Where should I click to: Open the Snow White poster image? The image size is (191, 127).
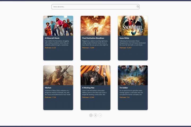pyautogui.click(x=133, y=26)
